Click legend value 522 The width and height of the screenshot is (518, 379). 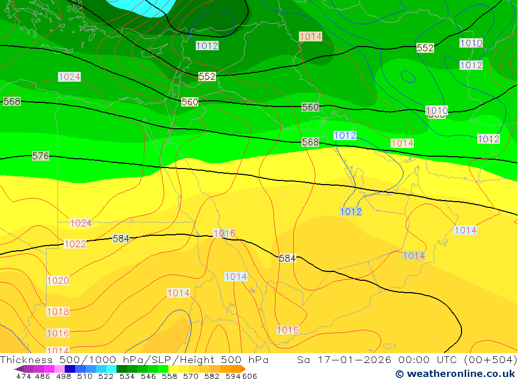tap(106, 376)
